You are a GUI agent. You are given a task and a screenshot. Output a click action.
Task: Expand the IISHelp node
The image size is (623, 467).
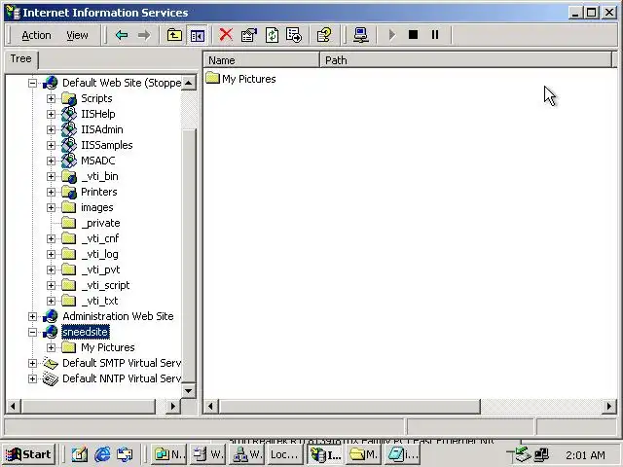click(51, 114)
